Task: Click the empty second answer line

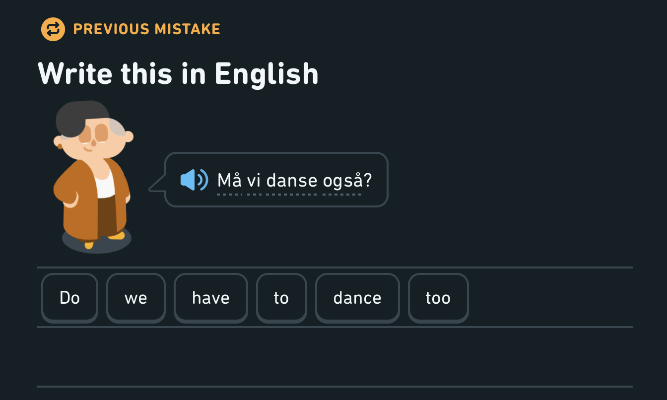Action: [x=335, y=357]
